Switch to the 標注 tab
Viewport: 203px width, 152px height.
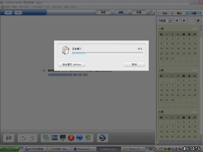[x=179, y=13]
